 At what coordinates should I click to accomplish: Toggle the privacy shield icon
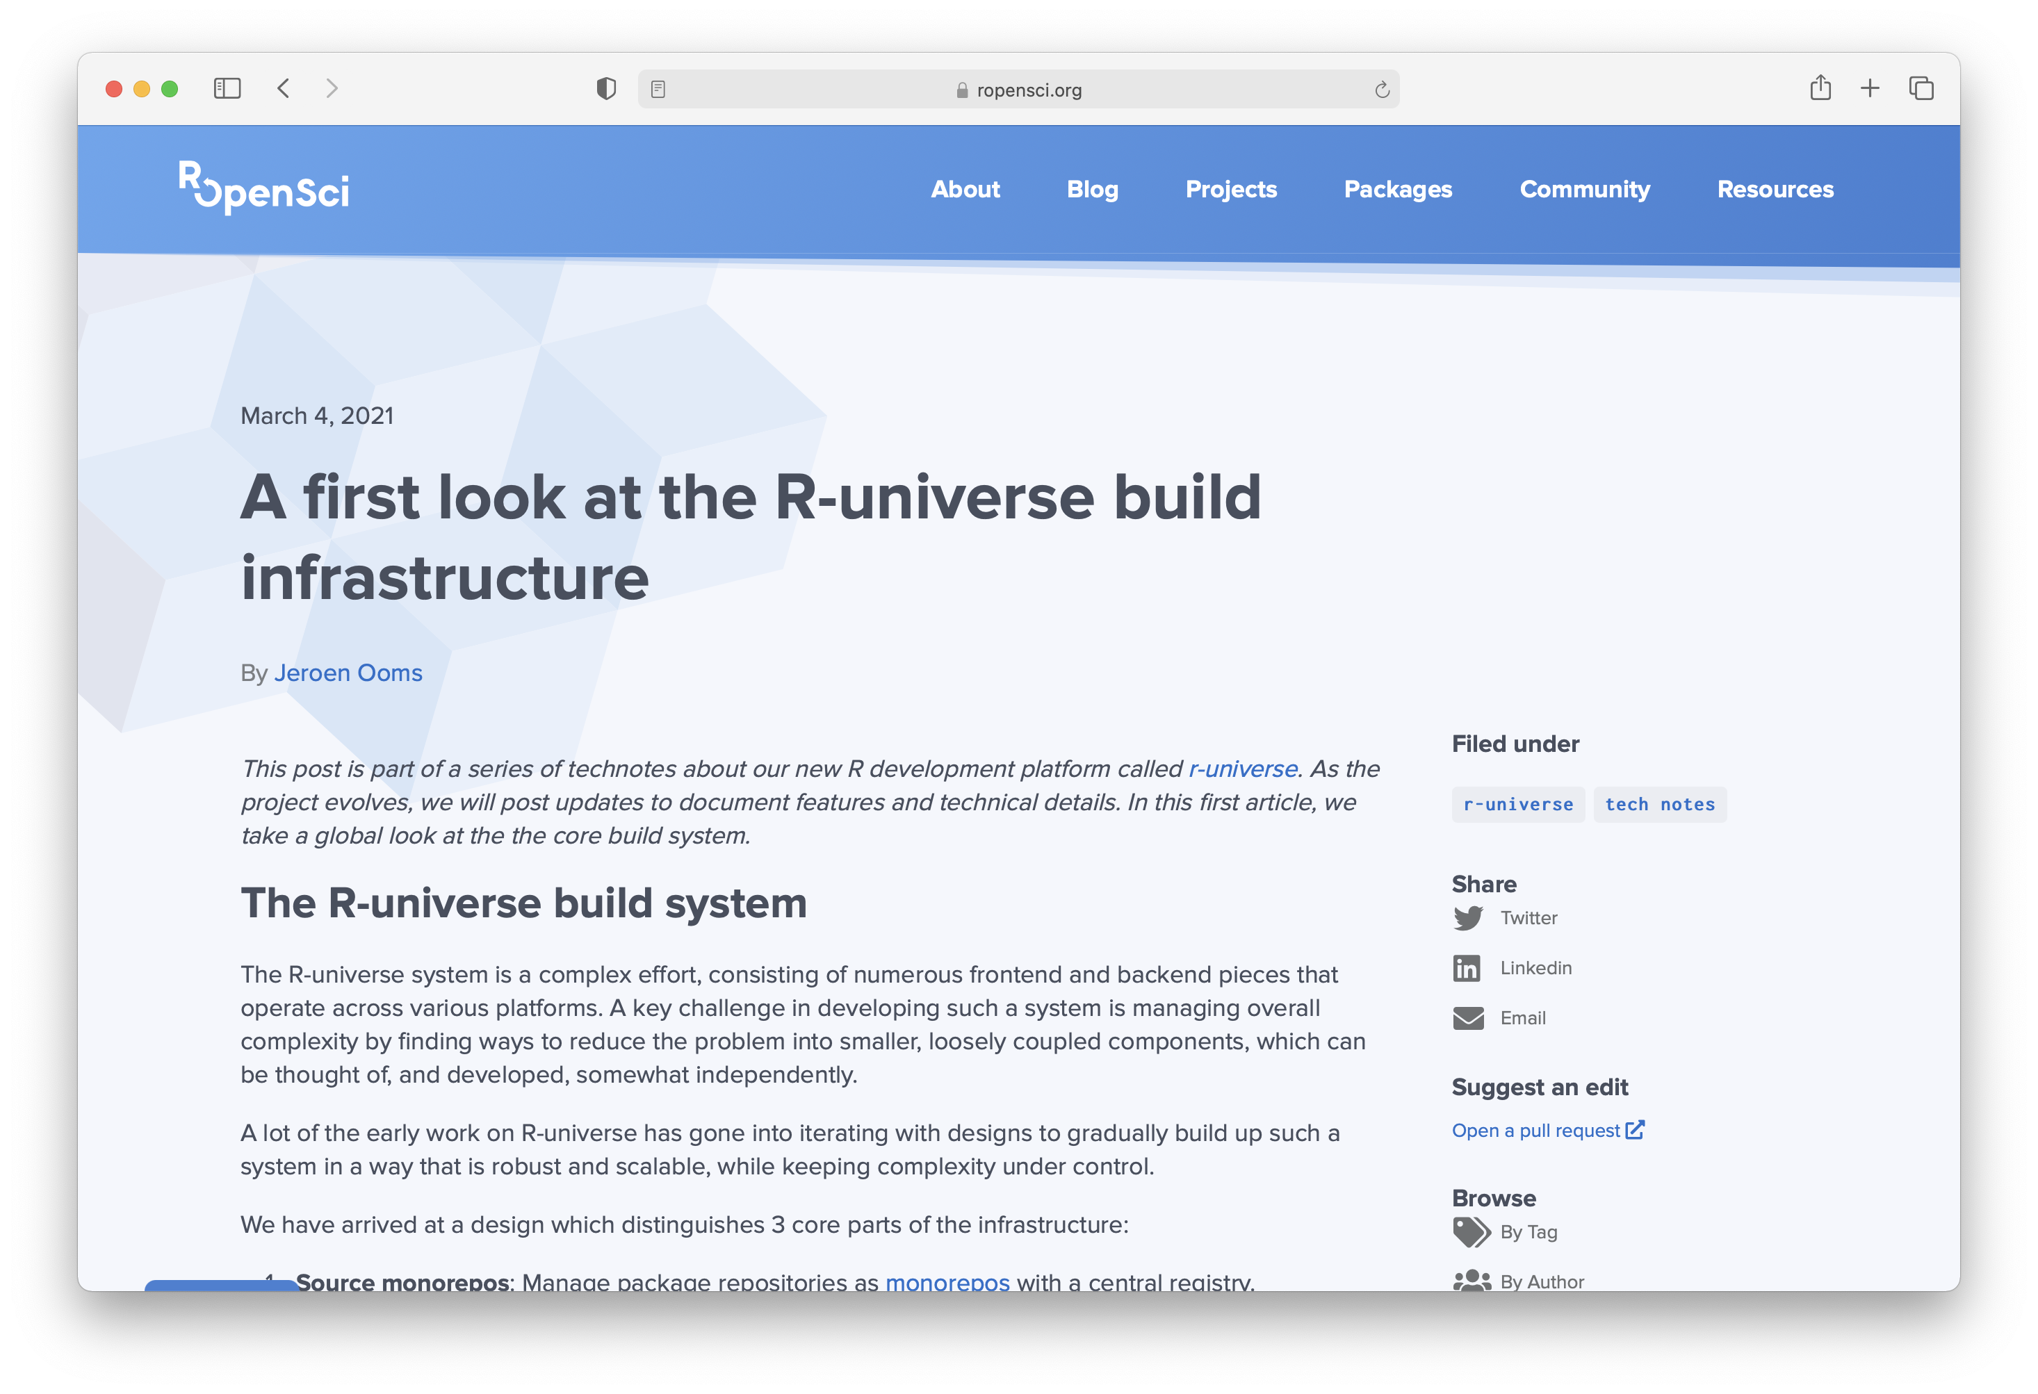[x=605, y=88]
